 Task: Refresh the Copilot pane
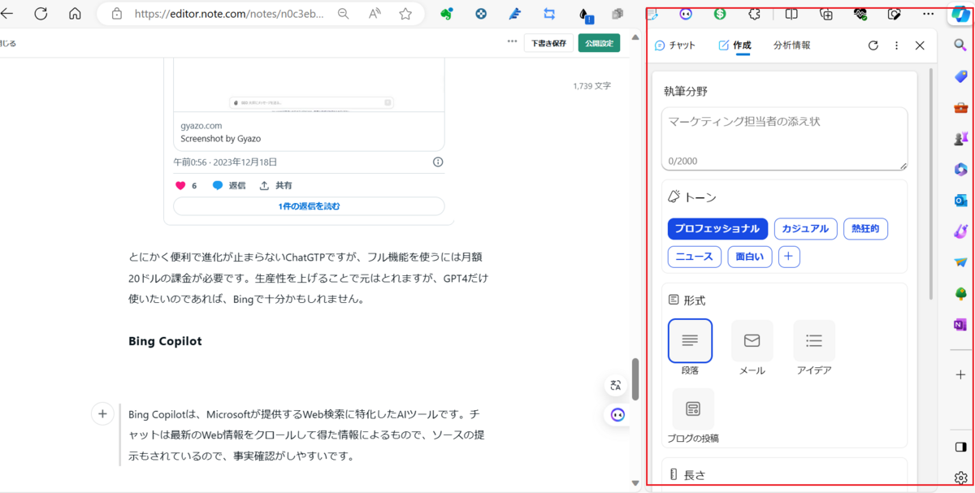(x=873, y=45)
